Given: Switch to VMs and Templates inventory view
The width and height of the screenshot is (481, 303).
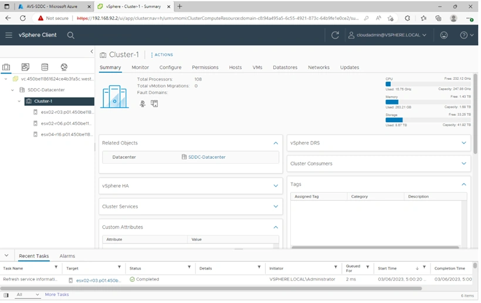Looking at the screenshot, I should pos(25,67).
